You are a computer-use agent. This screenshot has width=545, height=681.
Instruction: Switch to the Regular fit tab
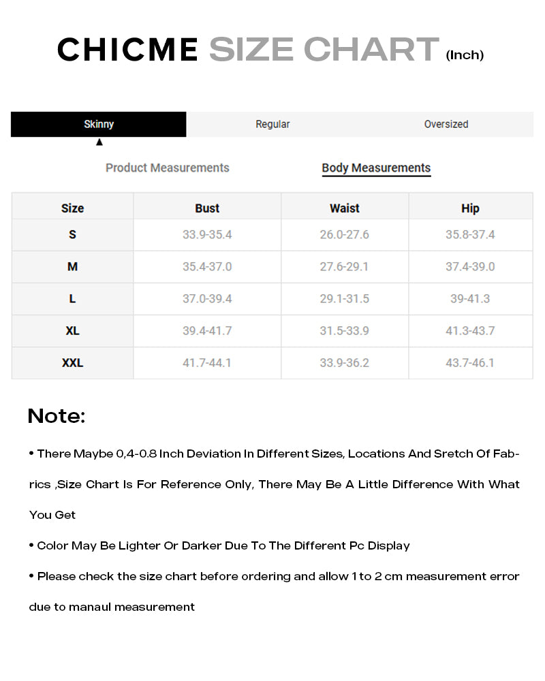coord(272,124)
